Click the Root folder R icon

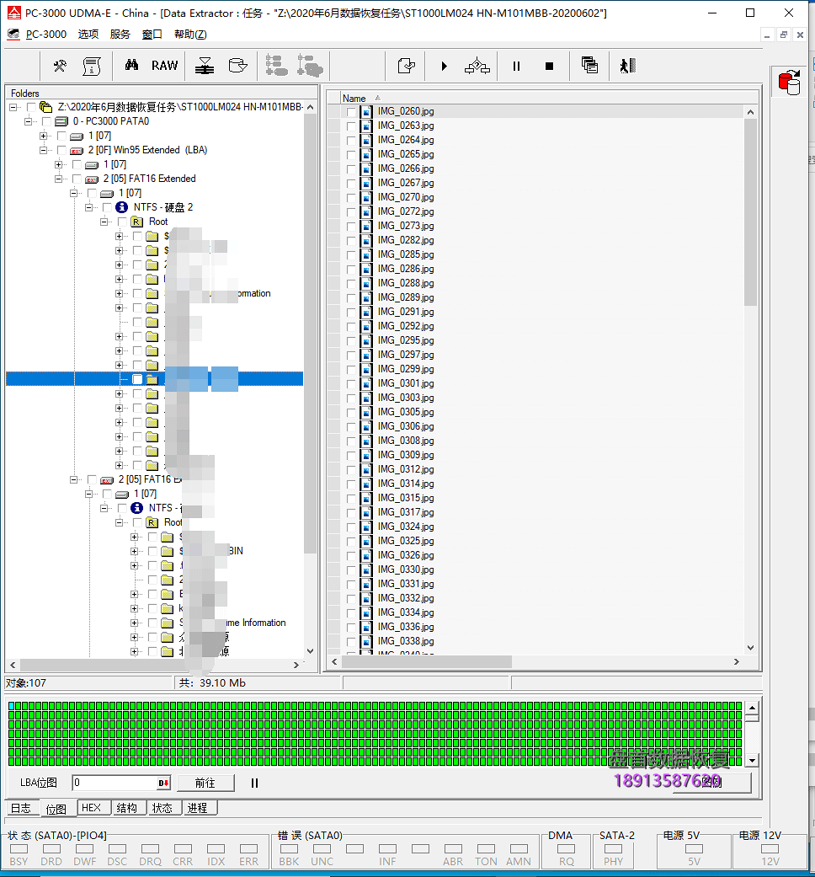(x=137, y=222)
